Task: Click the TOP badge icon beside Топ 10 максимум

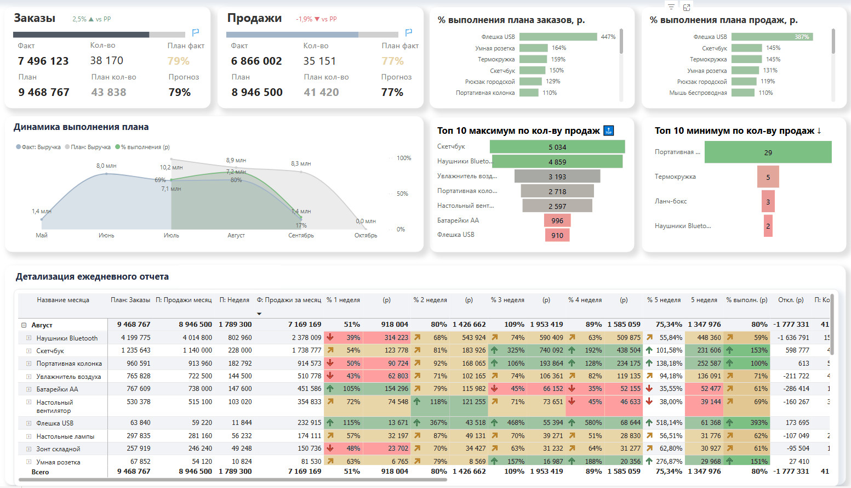Action: [x=608, y=130]
